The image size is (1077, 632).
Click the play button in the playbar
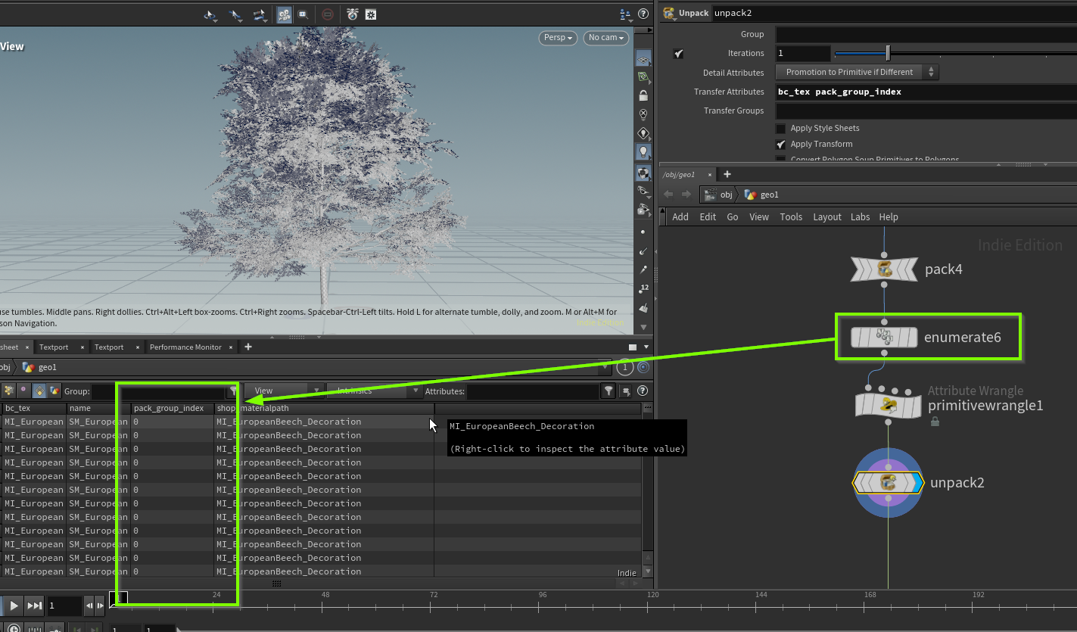(x=14, y=606)
